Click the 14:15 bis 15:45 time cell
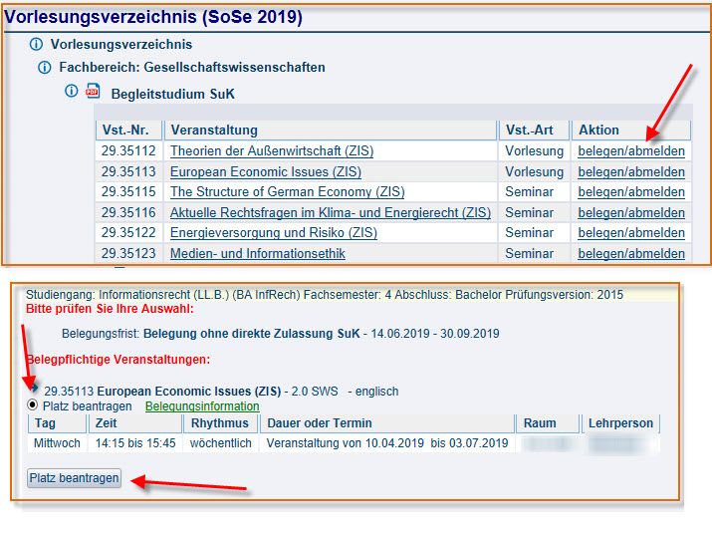The width and height of the screenshot is (712, 535). [135, 443]
